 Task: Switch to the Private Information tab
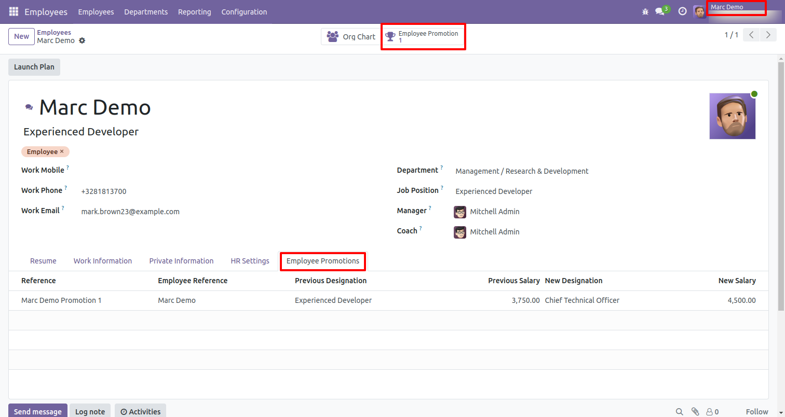coord(181,261)
